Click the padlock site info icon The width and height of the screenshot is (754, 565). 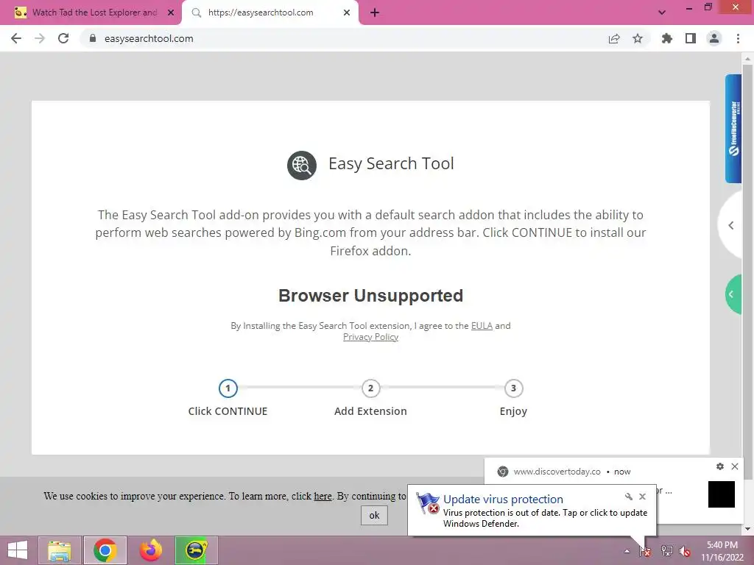click(x=93, y=38)
